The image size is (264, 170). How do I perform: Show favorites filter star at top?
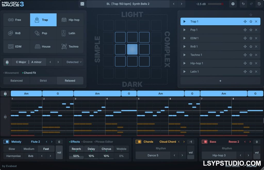coord(251,15)
